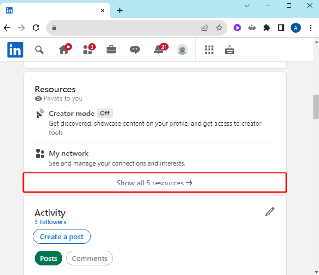This screenshot has width=319, height=275.
Task: Click 'See and manage your connections' text
Action: [x=117, y=163]
